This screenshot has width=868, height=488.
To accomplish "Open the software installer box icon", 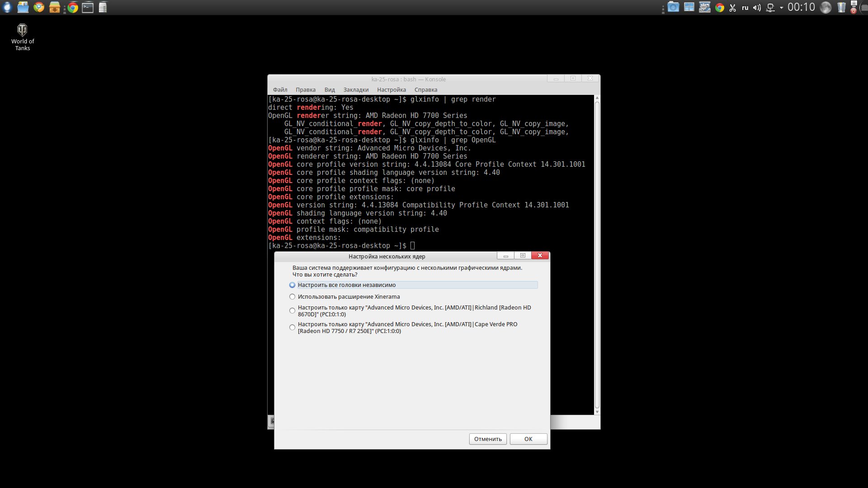I will [55, 7].
